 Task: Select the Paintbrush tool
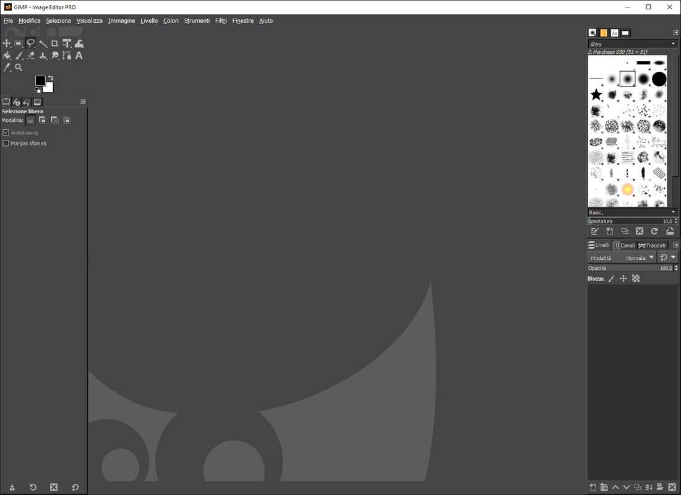[18, 55]
